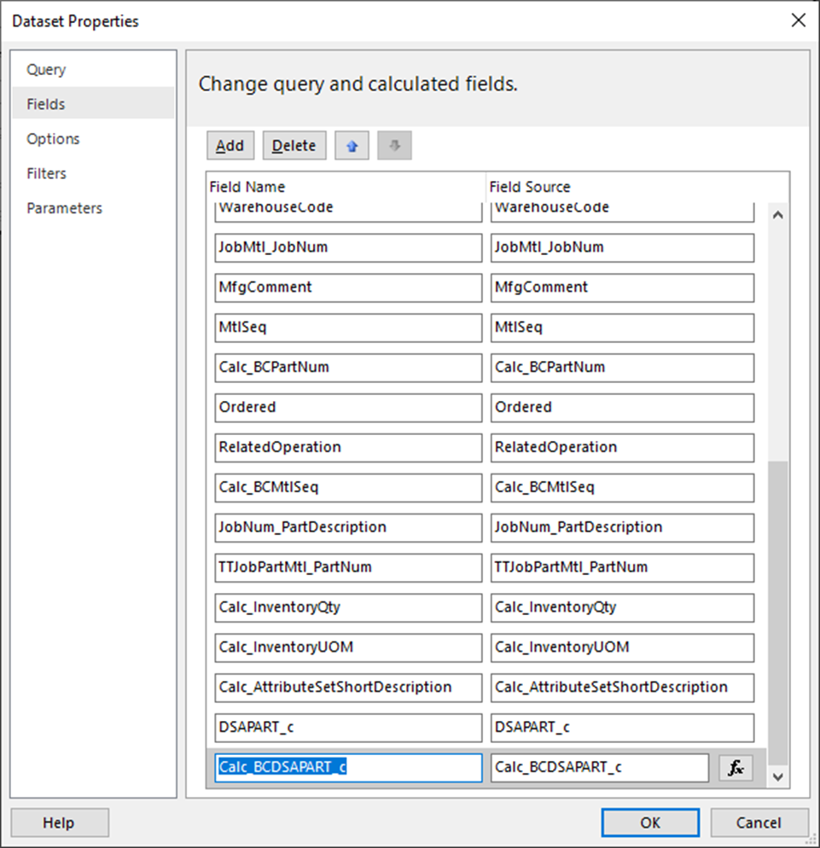Switch to the Options page
The width and height of the screenshot is (820, 848).
pos(53,139)
